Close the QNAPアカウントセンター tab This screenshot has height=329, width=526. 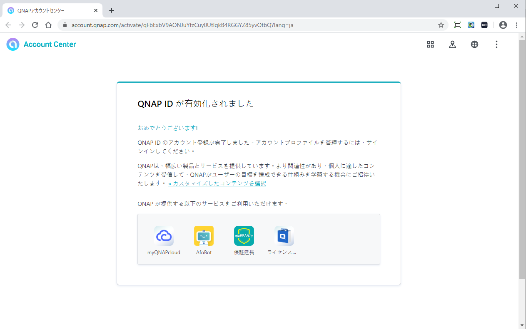coord(95,10)
